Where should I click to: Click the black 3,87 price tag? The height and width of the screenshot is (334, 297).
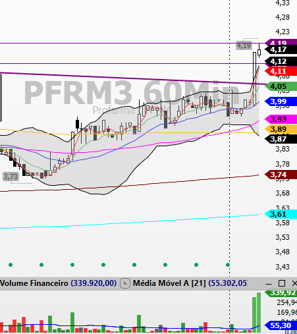coord(281,139)
